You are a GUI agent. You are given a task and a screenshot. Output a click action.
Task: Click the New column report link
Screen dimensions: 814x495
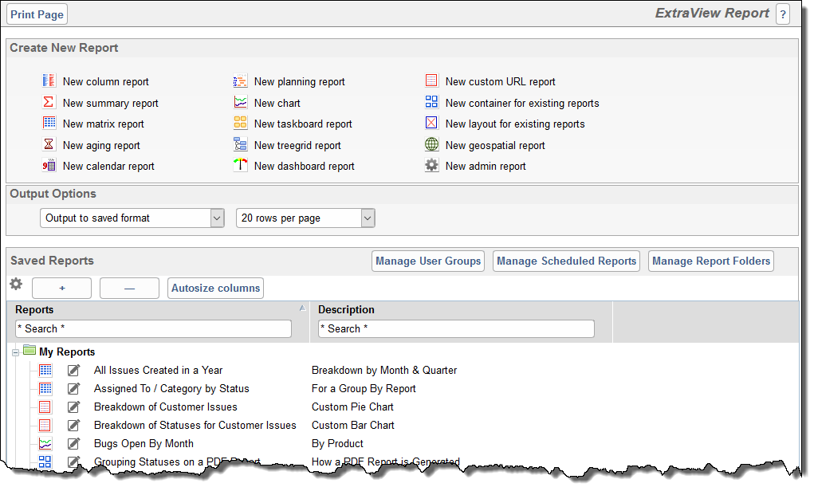(x=106, y=81)
